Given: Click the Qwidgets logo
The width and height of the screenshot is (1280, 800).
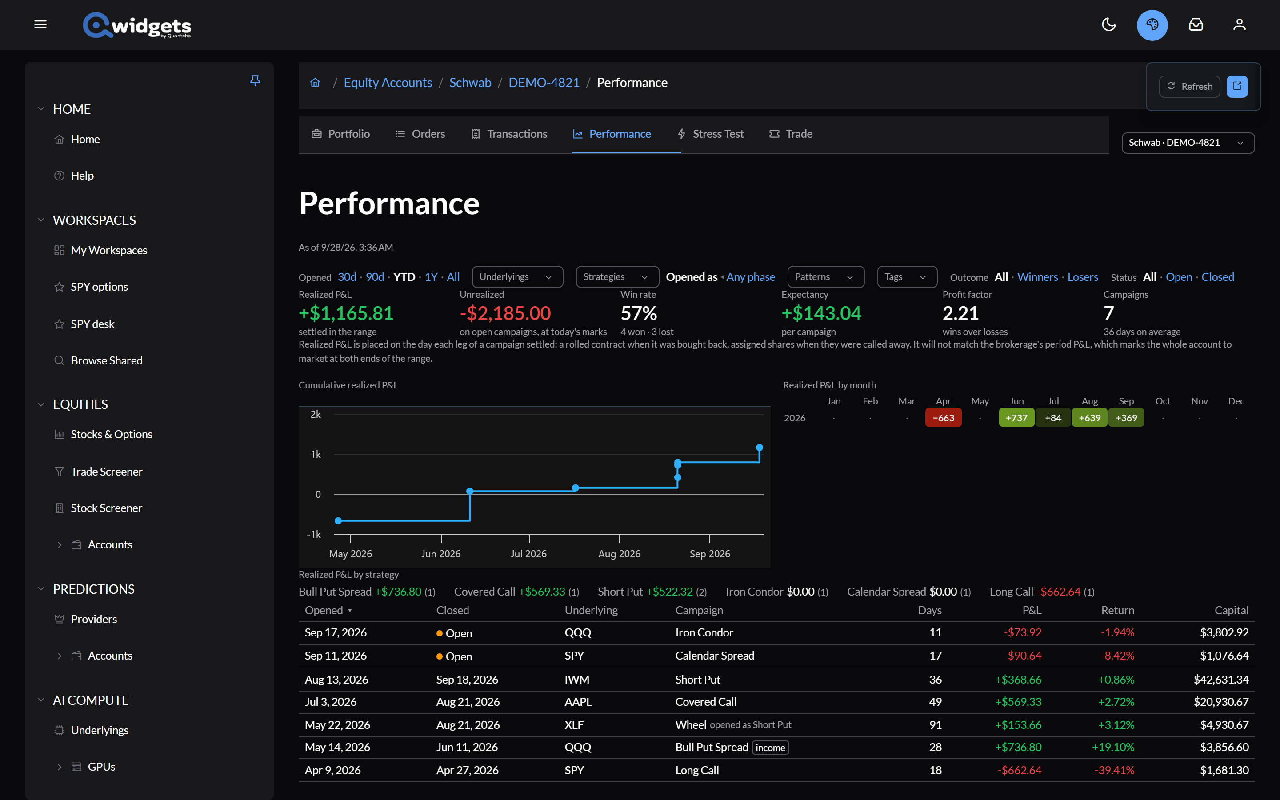Looking at the screenshot, I should (137, 25).
